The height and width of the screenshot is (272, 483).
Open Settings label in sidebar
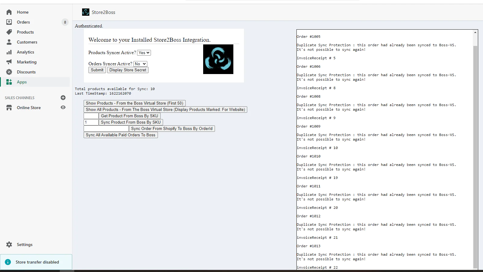[x=25, y=244]
